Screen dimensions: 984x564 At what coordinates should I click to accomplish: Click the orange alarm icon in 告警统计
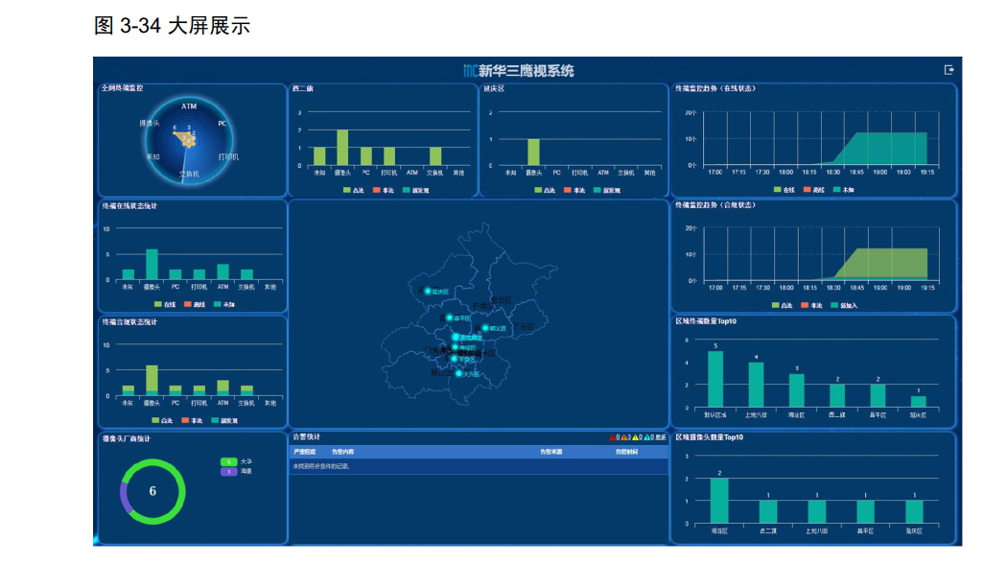[623, 437]
